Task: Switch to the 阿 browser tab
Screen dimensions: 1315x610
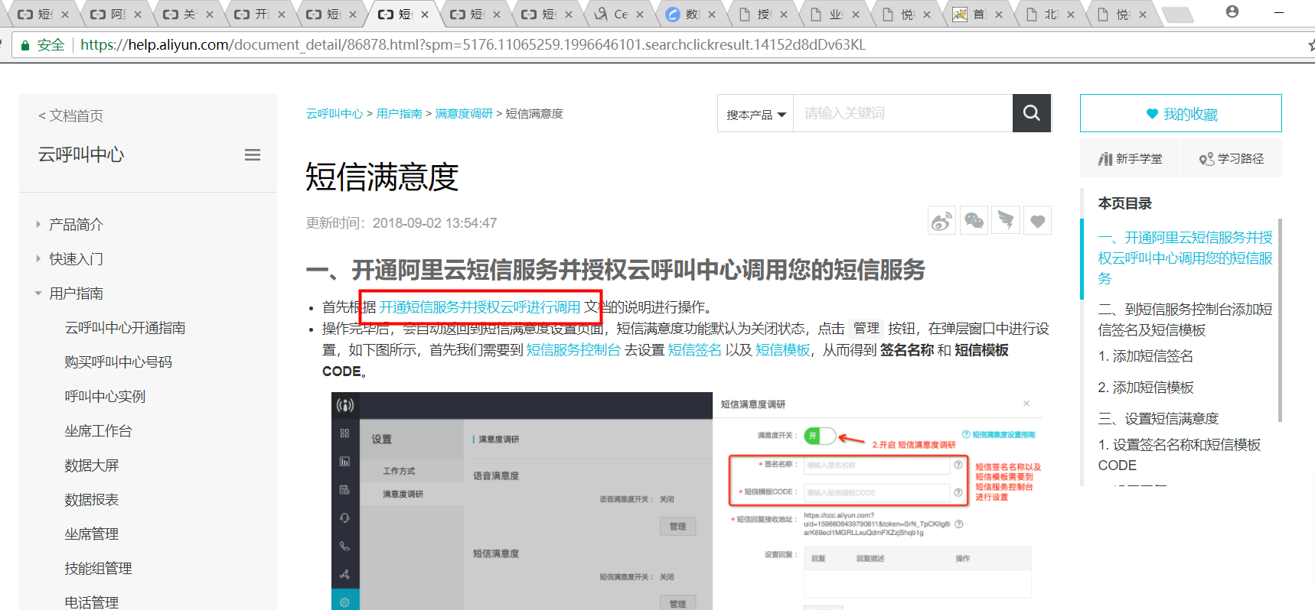Action: (115, 14)
